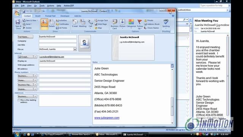Open the Actions menu in Outlook
This screenshot has width=243, height=137.
50,6
